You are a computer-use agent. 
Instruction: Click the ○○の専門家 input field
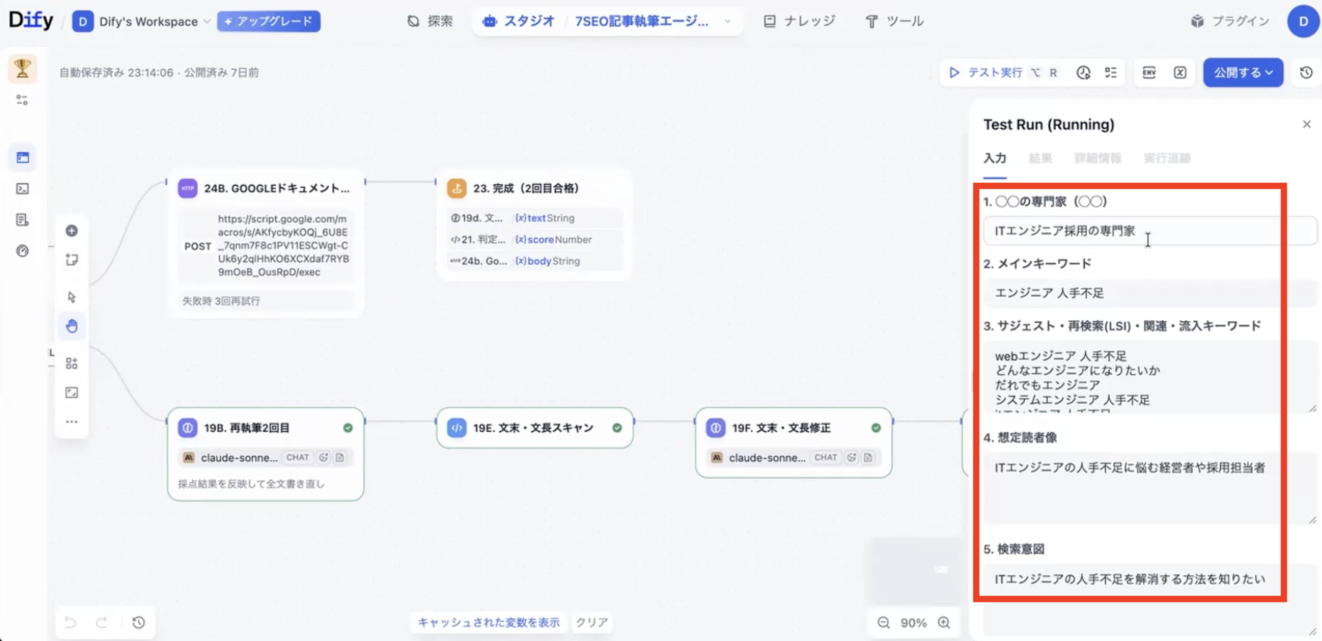click(1149, 230)
